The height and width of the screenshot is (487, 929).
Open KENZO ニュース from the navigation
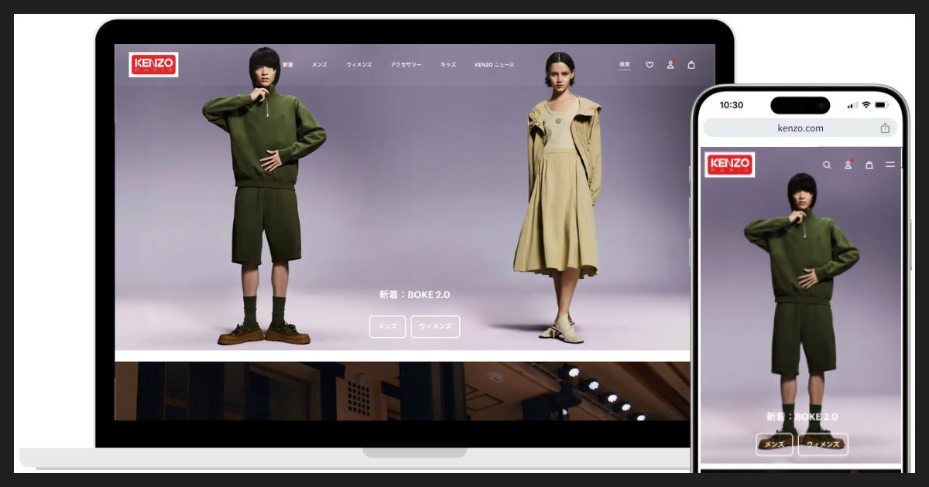point(494,65)
